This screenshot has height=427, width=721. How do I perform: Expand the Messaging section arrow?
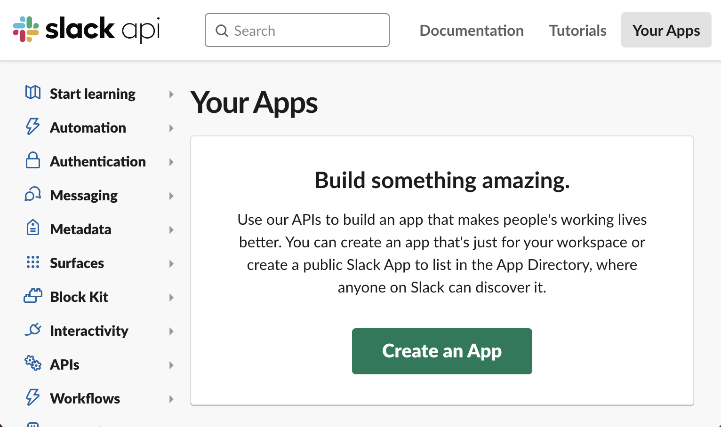[171, 196]
